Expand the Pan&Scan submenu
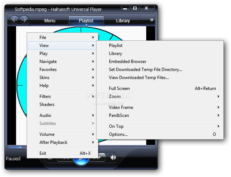This screenshot has width=231, height=177. pos(160,115)
